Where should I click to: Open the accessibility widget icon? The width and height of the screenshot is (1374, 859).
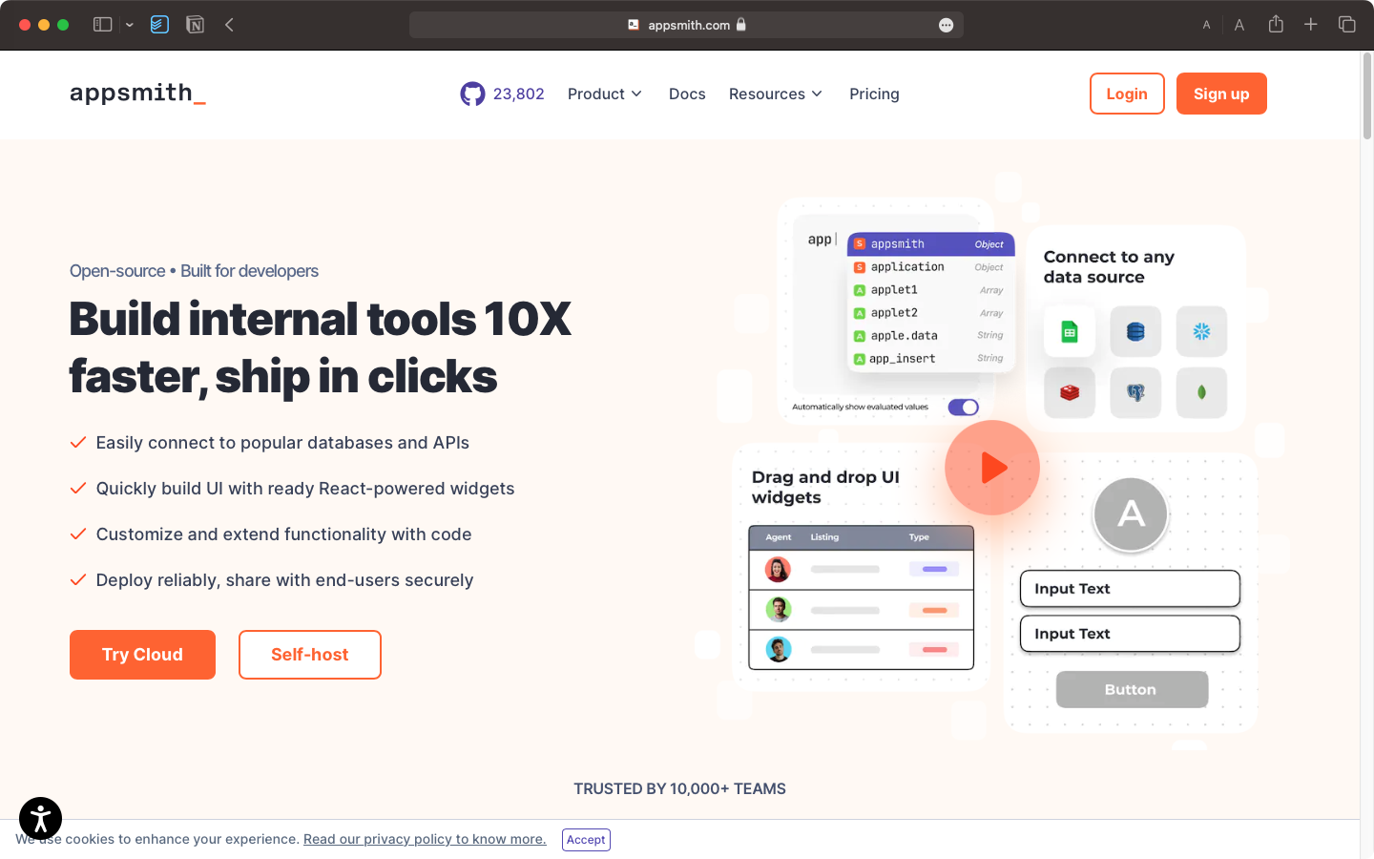(x=40, y=818)
